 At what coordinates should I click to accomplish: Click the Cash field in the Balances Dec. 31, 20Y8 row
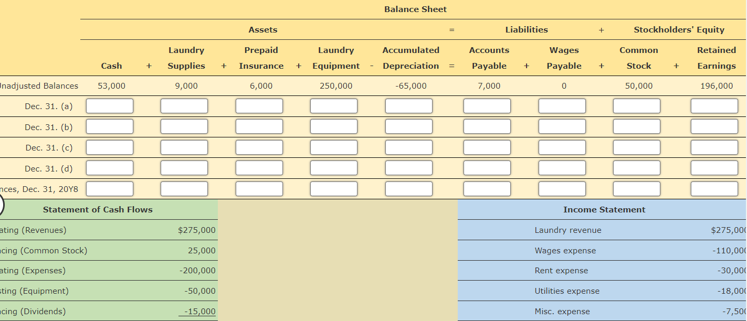[x=110, y=188]
